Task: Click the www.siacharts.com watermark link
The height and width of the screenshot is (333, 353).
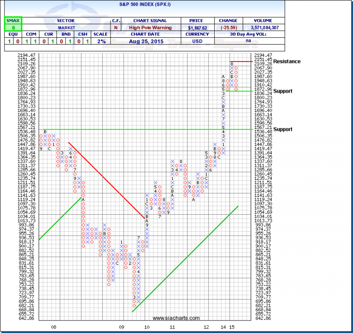Action: pyautogui.click(x=176, y=318)
